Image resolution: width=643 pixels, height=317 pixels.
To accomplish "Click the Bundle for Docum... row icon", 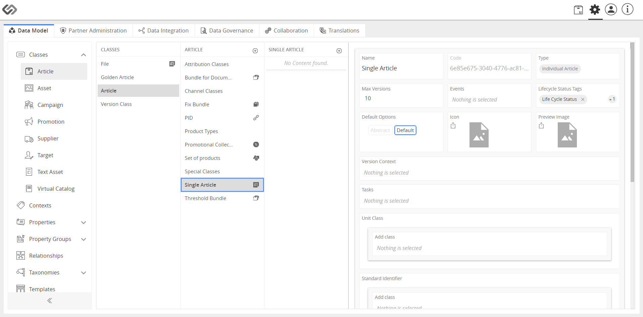I will coord(256,77).
